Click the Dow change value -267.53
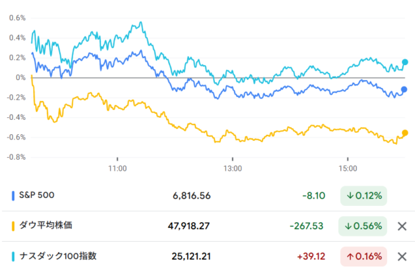 (x=307, y=226)
